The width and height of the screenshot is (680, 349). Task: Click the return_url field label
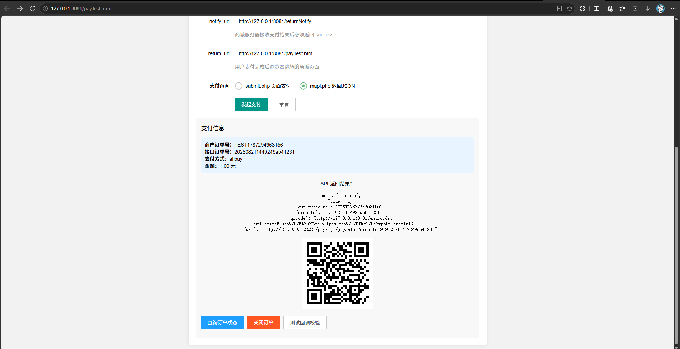pyautogui.click(x=219, y=53)
